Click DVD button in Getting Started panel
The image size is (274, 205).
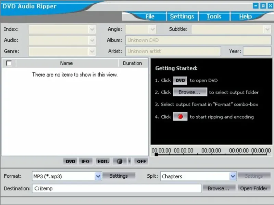tap(180, 81)
